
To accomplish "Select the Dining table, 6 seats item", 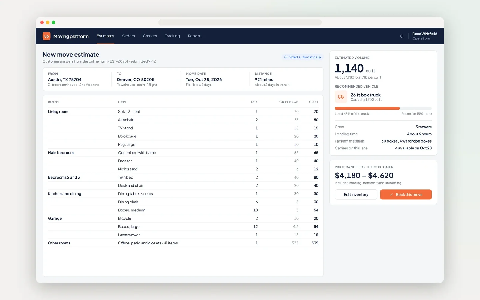I will pyautogui.click(x=135, y=194).
